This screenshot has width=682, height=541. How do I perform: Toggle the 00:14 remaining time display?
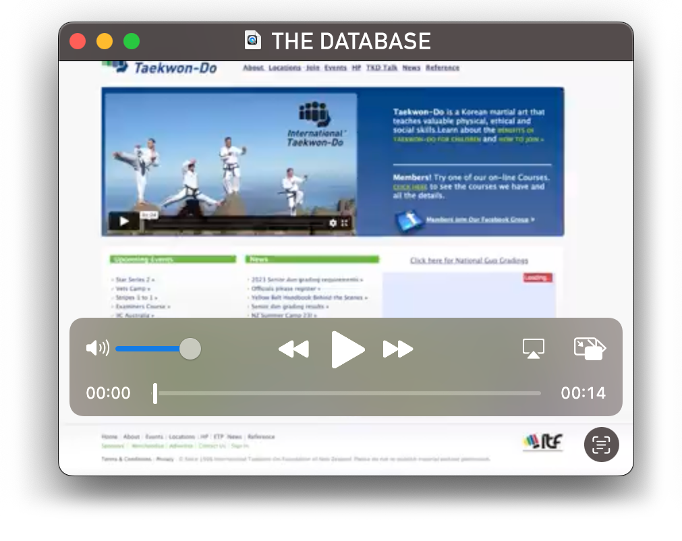coord(583,393)
